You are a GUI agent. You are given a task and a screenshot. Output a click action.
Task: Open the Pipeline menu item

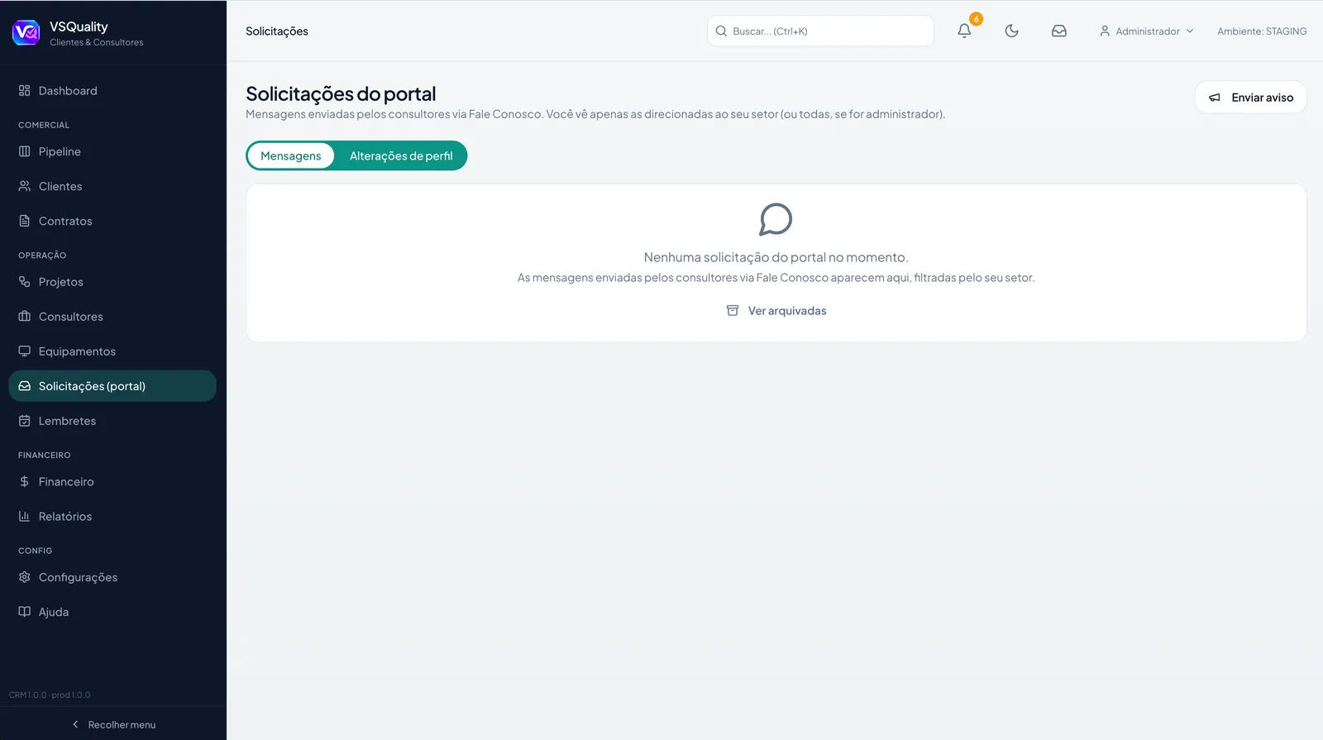(112, 152)
